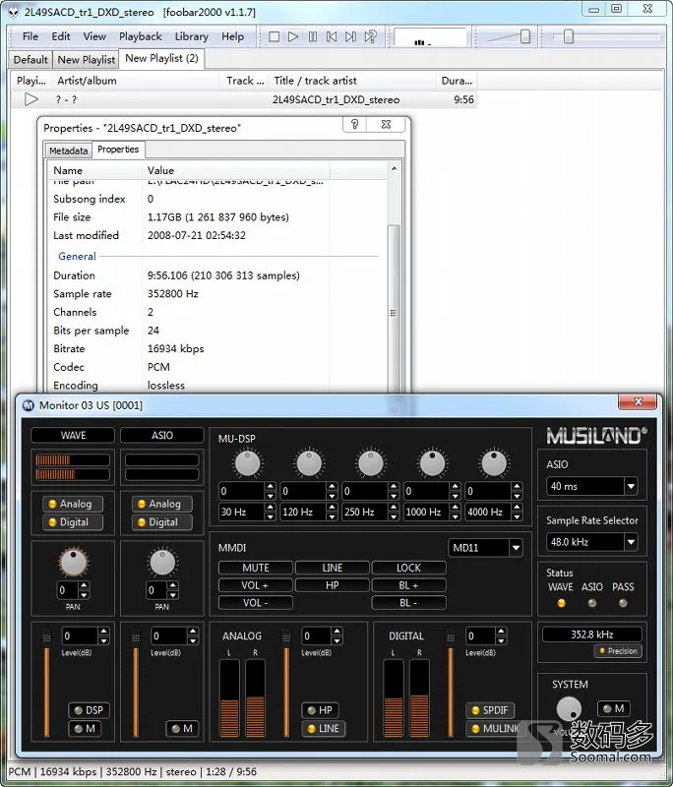673x787 pixels.
Task: Click the WAVE PAN value stepper
Action: click(84, 590)
